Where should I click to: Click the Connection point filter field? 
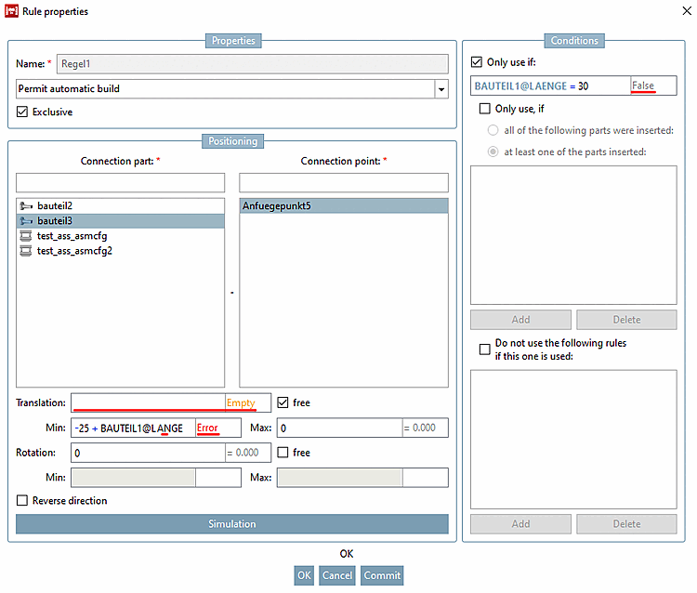tap(344, 183)
